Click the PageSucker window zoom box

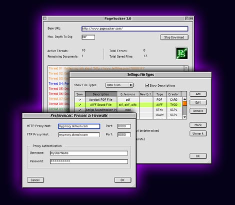[186, 19]
